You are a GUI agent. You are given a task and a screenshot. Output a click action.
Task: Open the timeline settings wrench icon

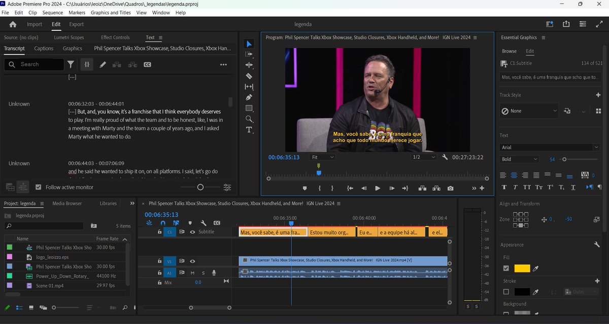click(x=204, y=223)
